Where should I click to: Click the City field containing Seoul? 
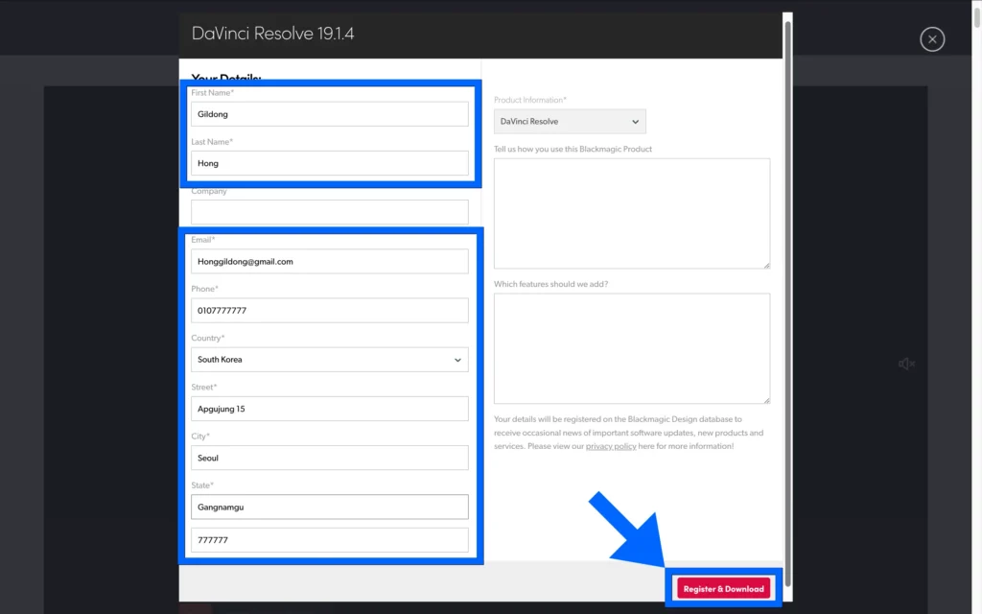tap(330, 458)
